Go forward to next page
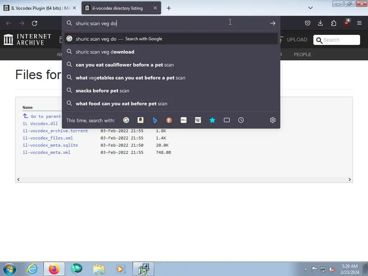This screenshot has width=368, height=276. (x=22, y=23)
